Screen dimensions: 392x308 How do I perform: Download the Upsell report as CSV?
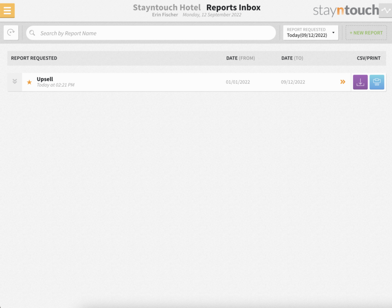[x=360, y=82]
